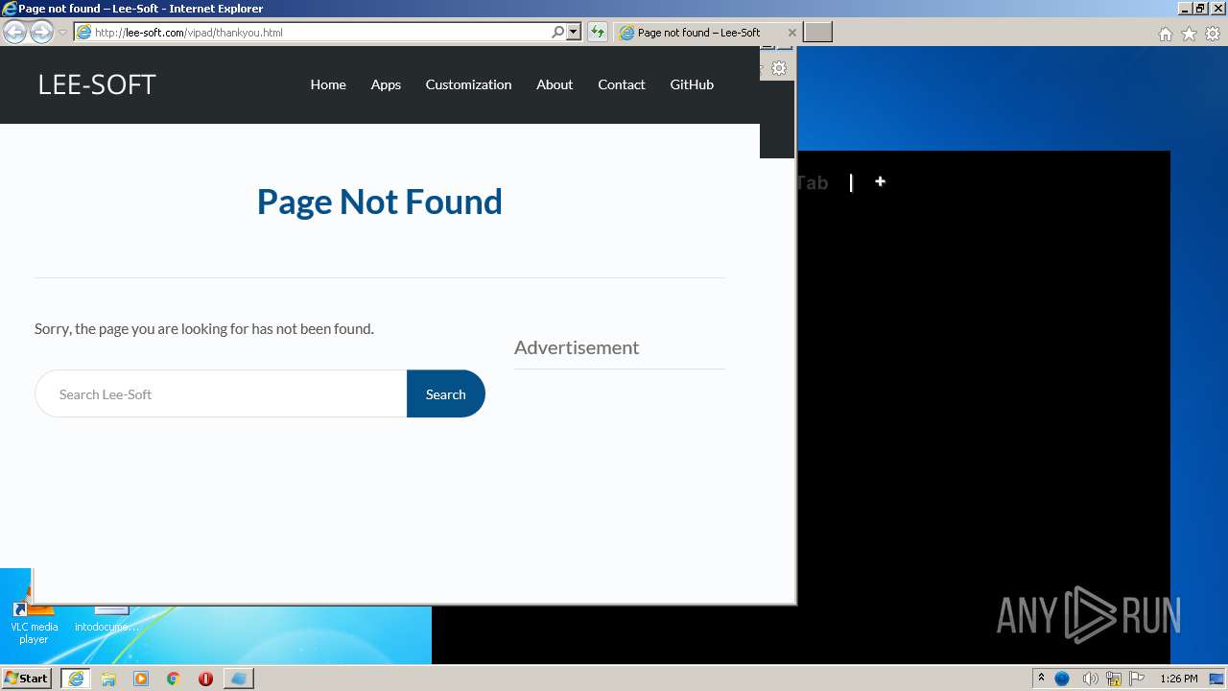The height and width of the screenshot is (691, 1228).
Task: Click the 'Page Not Found' heading
Action: pos(380,202)
